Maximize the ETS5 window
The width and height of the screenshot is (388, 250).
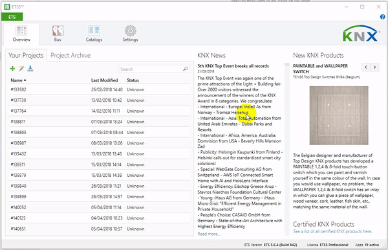pos(362,7)
